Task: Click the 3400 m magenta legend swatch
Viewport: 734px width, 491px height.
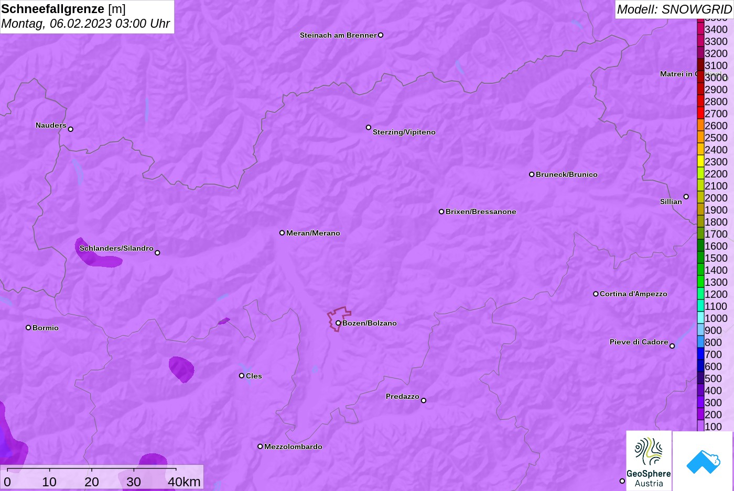Action: [x=700, y=28]
